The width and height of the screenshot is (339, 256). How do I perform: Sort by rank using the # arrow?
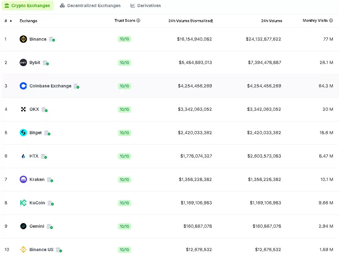pos(11,21)
